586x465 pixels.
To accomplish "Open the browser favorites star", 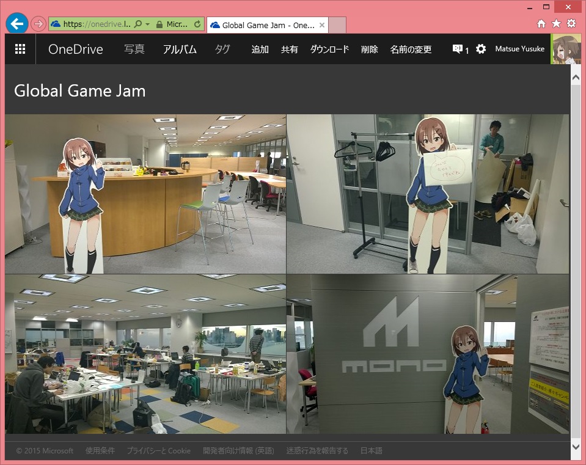I will (556, 24).
